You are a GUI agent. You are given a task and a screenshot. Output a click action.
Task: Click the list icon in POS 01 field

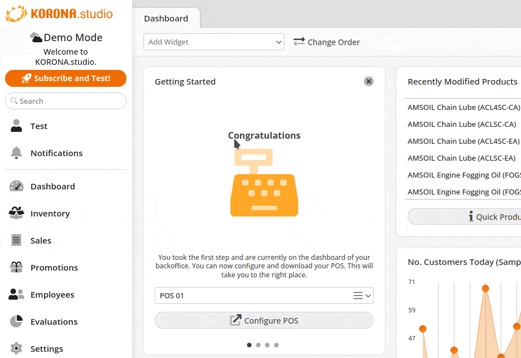pyautogui.click(x=358, y=295)
